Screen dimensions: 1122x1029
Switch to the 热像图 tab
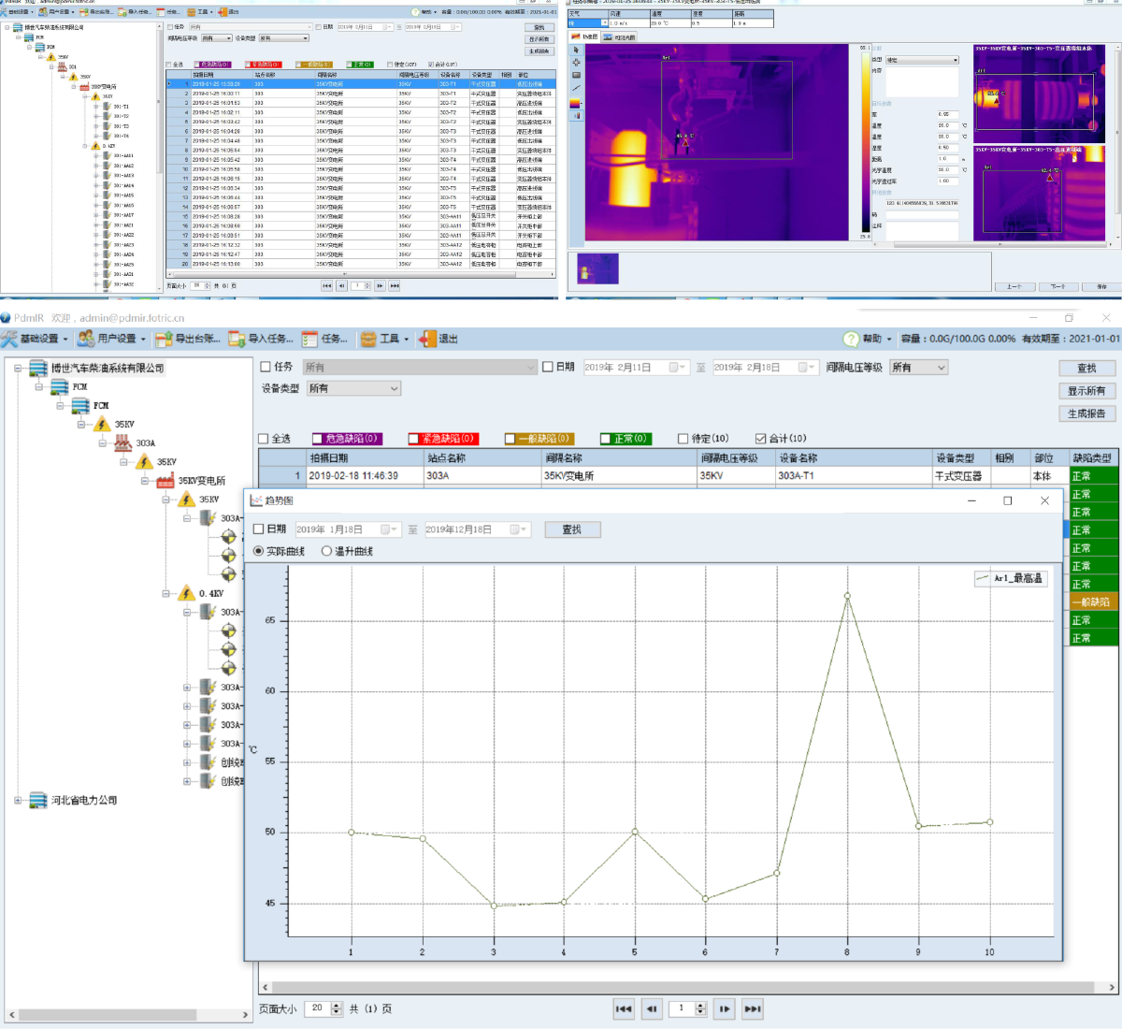tap(584, 37)
